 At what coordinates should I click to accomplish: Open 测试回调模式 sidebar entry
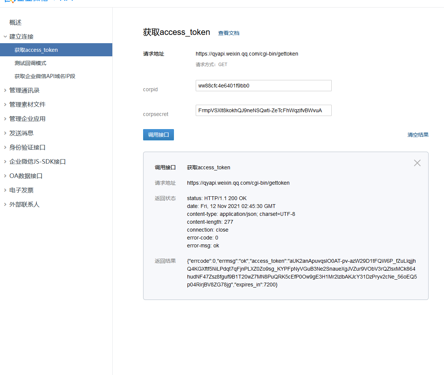(30, 63)
